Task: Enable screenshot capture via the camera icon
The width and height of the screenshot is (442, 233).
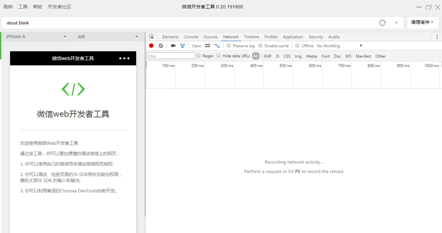Action: (173, 46)
